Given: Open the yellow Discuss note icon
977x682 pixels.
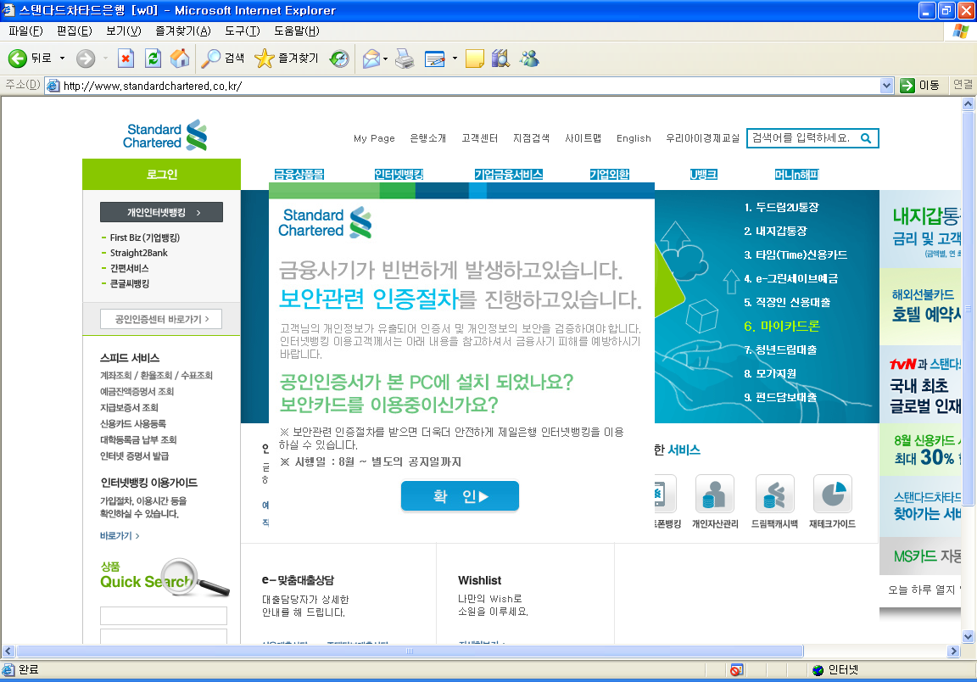Looking at the screenshot, I should [x=474, y=59].
